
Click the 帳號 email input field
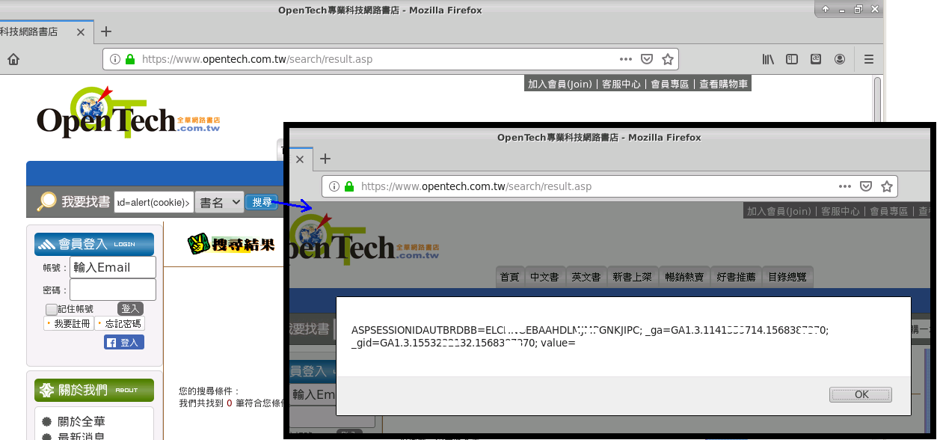click(x=113, y=267)
